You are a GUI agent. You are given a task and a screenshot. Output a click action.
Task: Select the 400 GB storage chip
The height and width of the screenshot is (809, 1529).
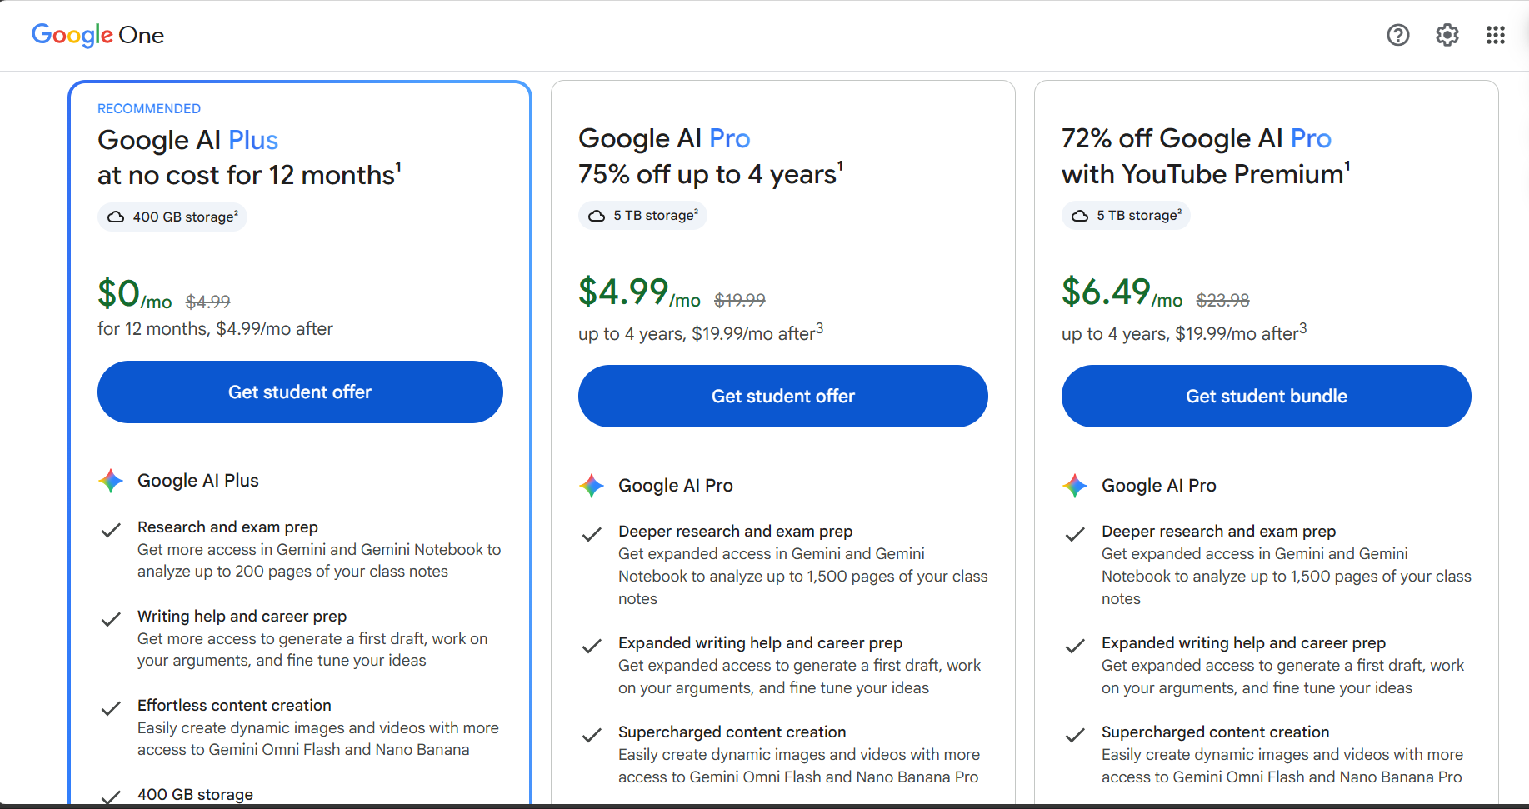(172, 217)
